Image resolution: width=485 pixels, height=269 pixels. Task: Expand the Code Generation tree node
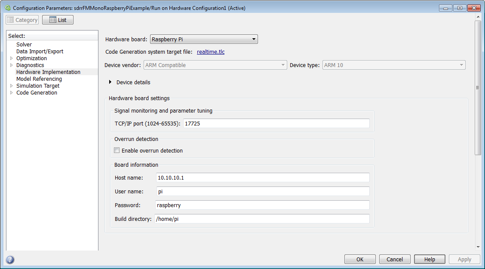coord(12,93)
